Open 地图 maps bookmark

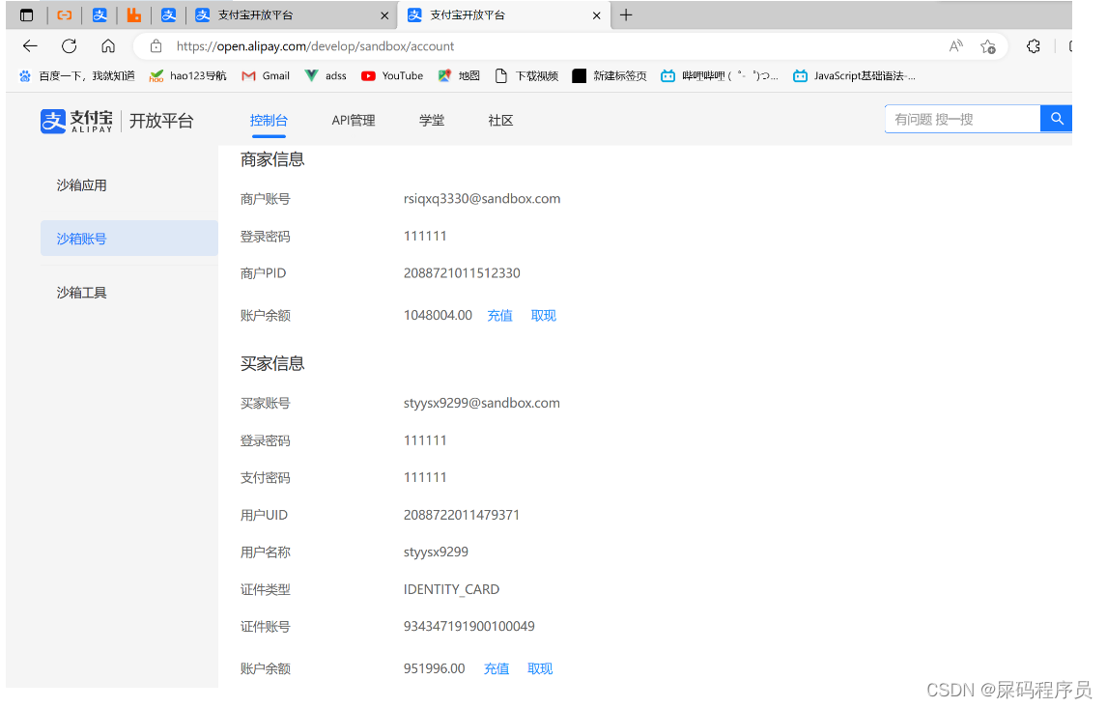click(458, 75)
